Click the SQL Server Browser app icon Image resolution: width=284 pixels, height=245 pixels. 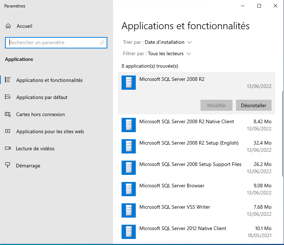[129, 189]
